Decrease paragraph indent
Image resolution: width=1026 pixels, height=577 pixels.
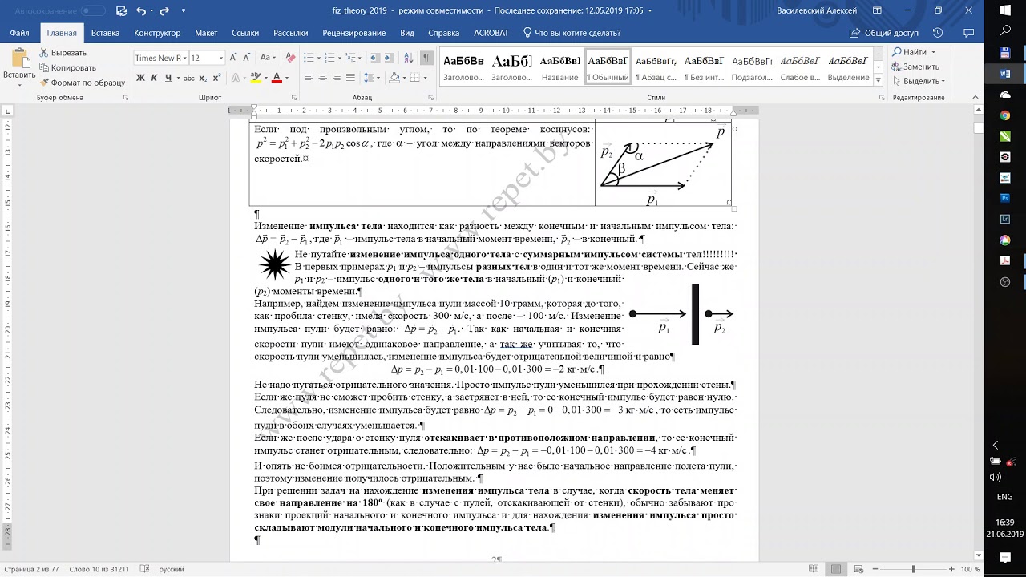(377, 58)
